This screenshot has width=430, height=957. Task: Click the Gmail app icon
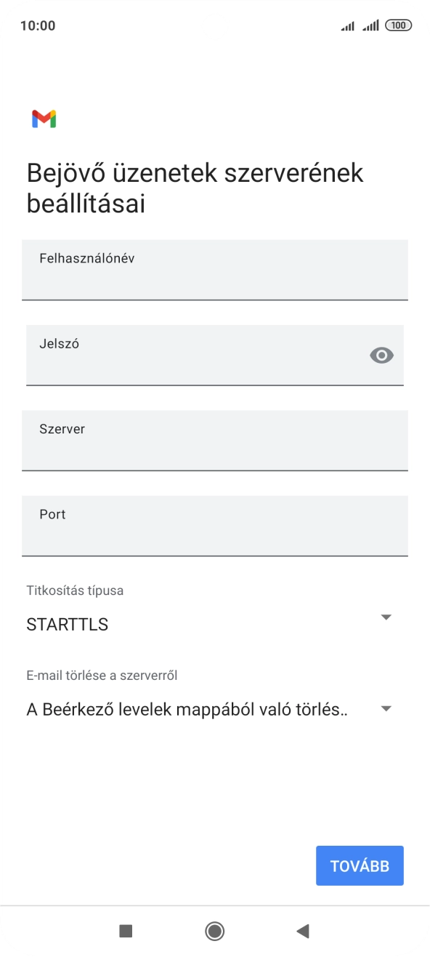pyautogui.click(x=43, y=119)
